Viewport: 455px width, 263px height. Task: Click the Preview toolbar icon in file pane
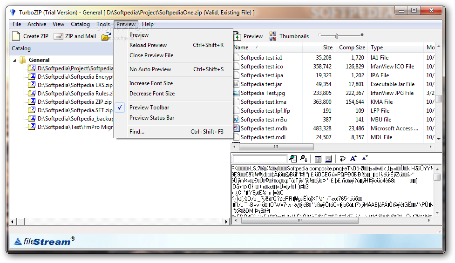coord(237,36)
